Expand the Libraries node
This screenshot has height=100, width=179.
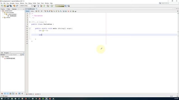3,17
